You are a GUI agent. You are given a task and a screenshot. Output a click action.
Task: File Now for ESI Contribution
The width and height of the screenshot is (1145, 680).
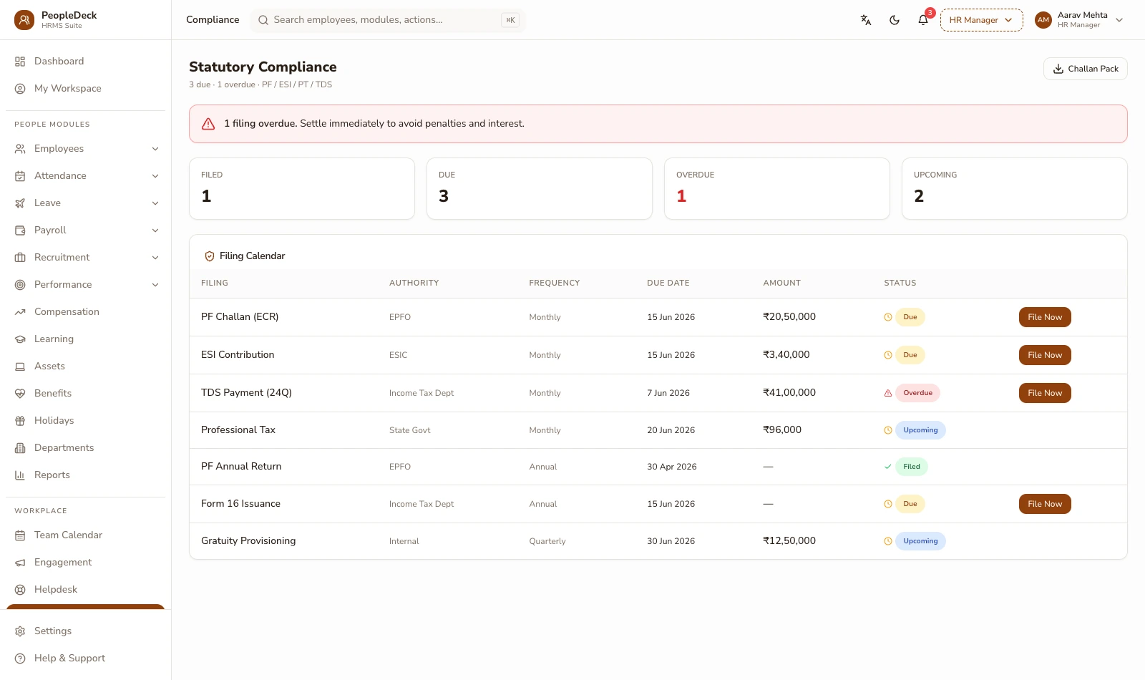1045,355
